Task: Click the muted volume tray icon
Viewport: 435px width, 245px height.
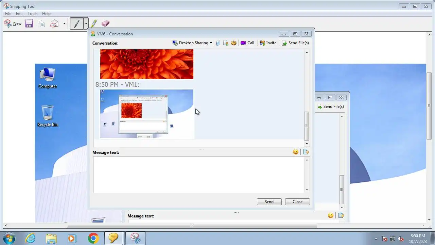Action: 401,239
